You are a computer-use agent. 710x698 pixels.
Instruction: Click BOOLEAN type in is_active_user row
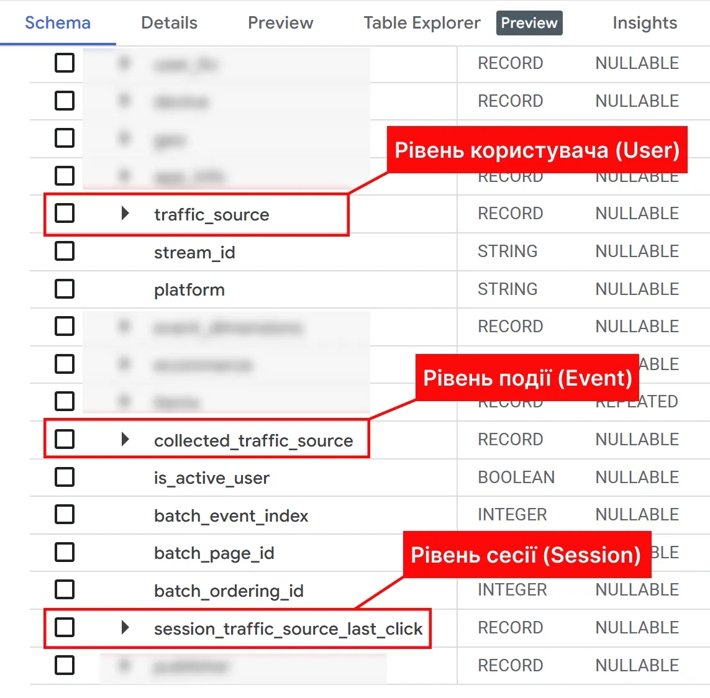coord(516,477)
